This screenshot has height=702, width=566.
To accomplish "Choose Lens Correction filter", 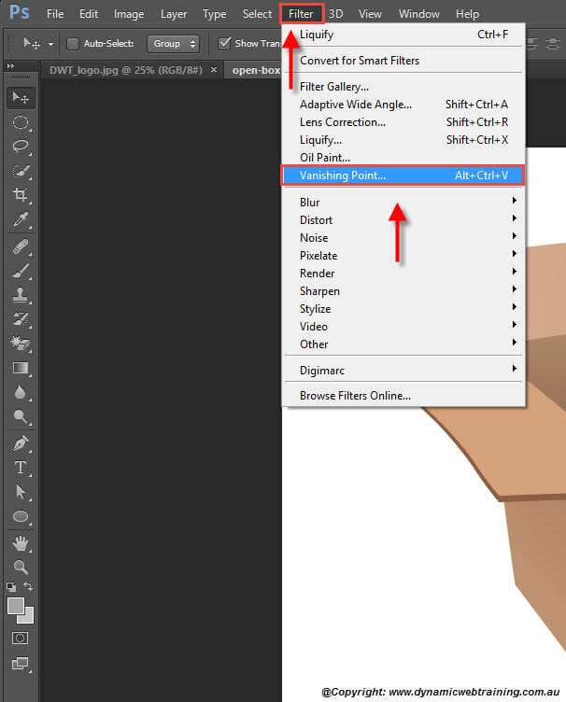I will 403,122.
